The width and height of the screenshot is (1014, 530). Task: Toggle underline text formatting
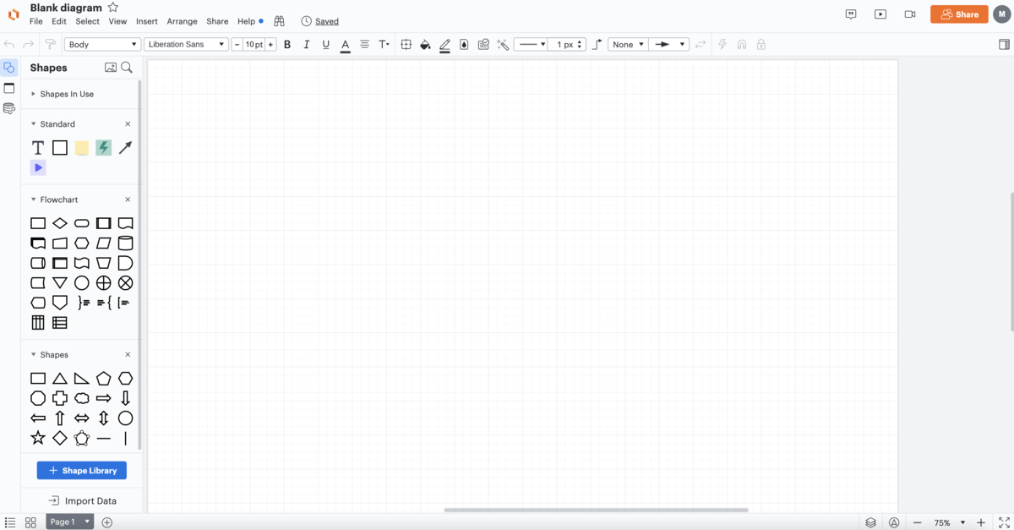[x=325, y=44]
